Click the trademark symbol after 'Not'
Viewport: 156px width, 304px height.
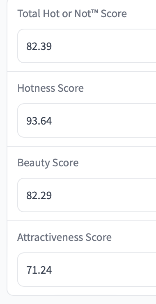pyautogui.click(x=95, y=11)
